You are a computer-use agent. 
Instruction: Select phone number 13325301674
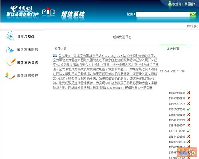[177, 104]
